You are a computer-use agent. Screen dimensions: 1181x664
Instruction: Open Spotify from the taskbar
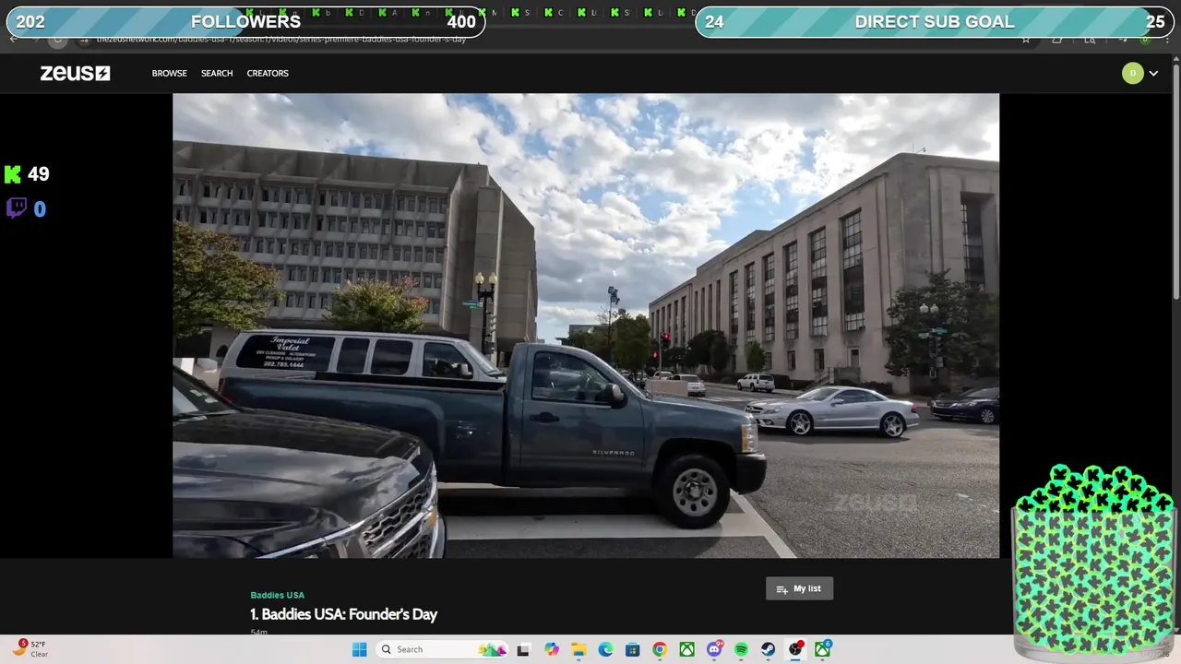741,649
